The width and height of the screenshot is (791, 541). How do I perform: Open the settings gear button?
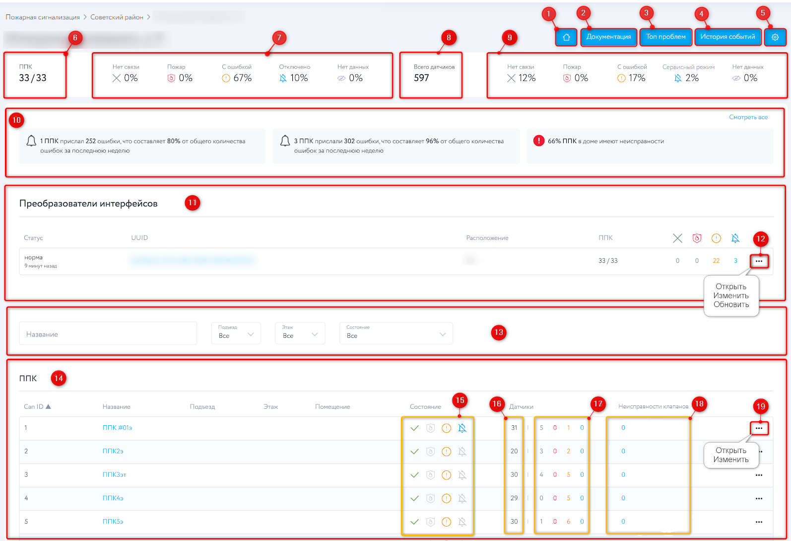coord(775,37)
